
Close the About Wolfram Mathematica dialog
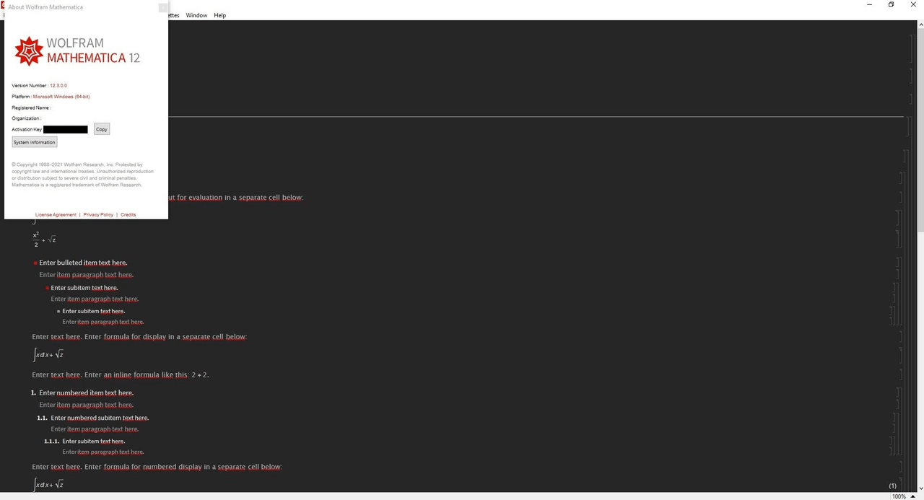(162, 7)
